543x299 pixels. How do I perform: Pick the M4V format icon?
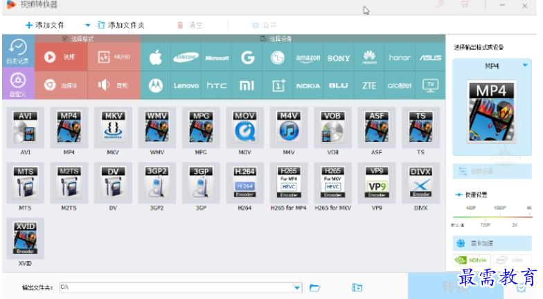(x=289, y=127)
